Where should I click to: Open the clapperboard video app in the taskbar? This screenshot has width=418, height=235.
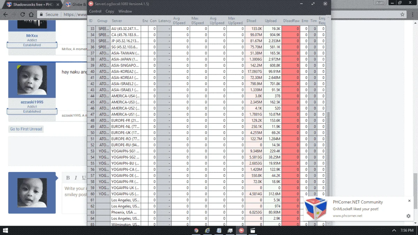253,230
